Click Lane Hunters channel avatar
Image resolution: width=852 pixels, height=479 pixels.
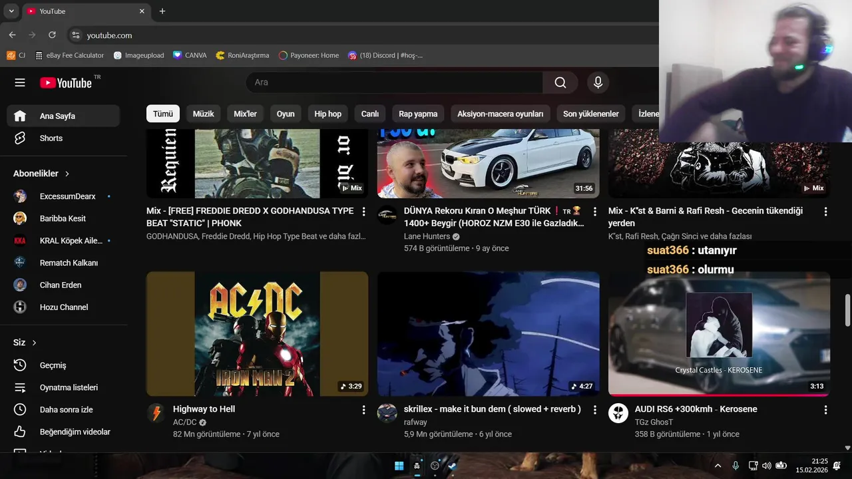pos(387,215)
